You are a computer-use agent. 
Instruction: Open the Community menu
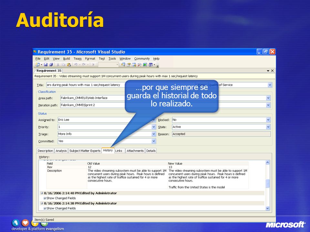coord(142,59)
